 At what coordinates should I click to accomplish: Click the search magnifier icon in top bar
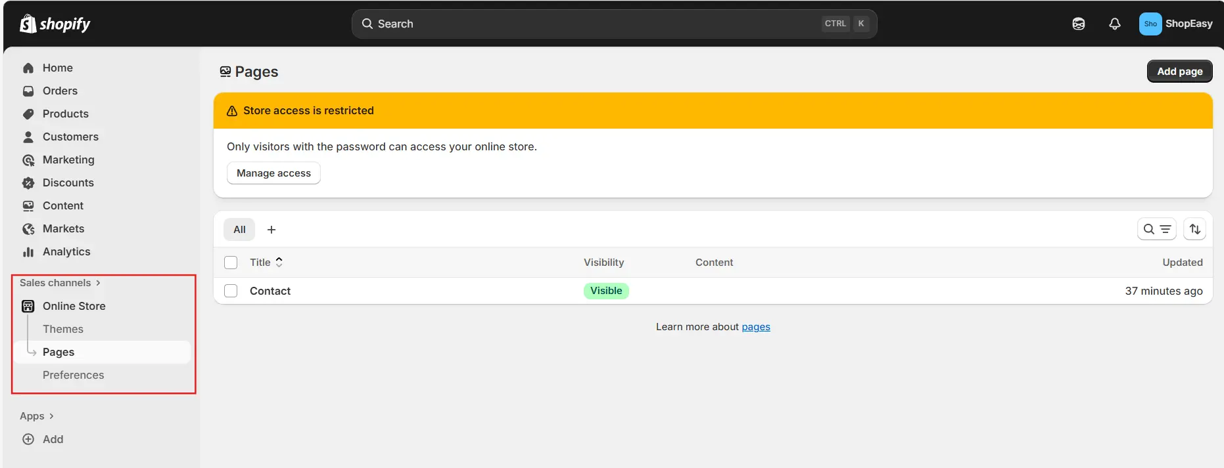367,24
